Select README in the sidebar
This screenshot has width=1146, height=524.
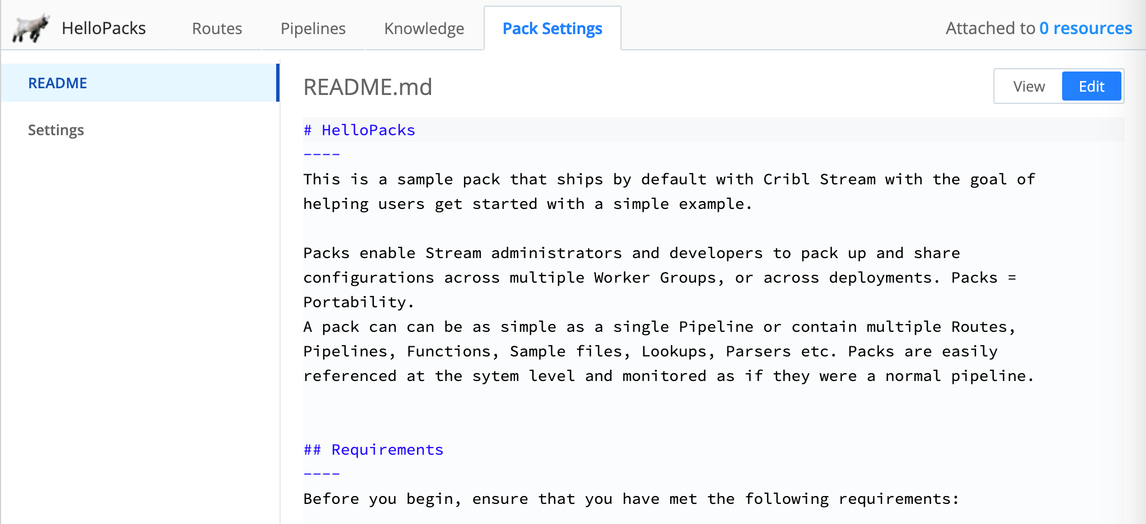[x=57, y=83]
